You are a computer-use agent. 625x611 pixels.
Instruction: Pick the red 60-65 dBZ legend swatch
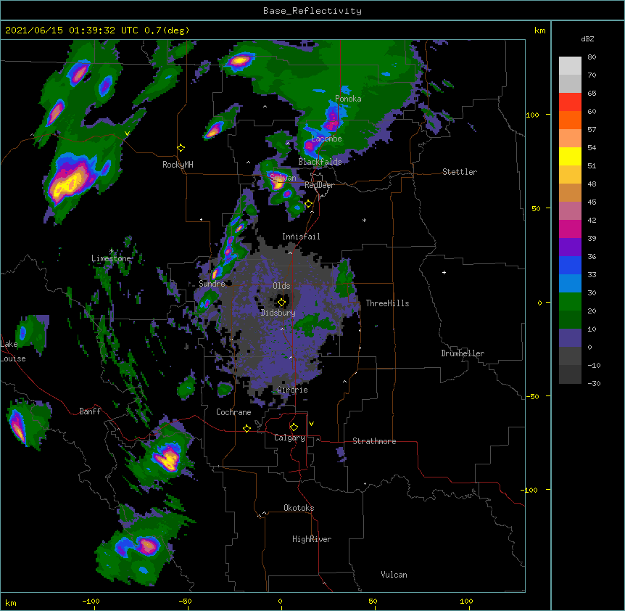(570, 102)
